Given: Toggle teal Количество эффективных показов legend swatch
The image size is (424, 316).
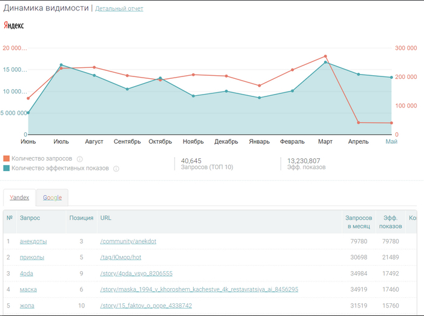Looking at the screenshot, I should (7, 169).
